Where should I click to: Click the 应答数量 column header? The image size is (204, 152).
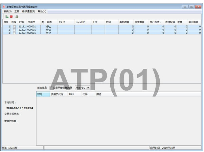point(141,22)
